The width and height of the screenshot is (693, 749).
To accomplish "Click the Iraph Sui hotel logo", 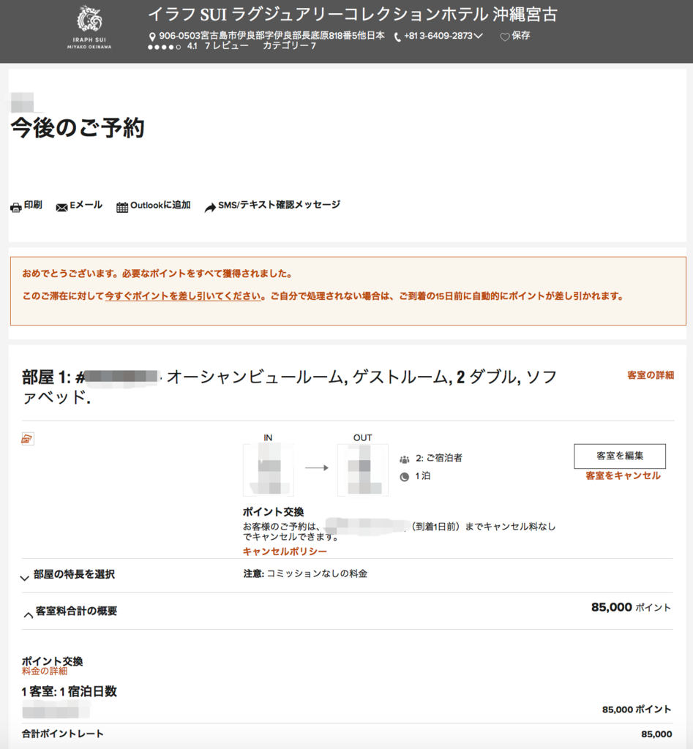I will point(89,27).
